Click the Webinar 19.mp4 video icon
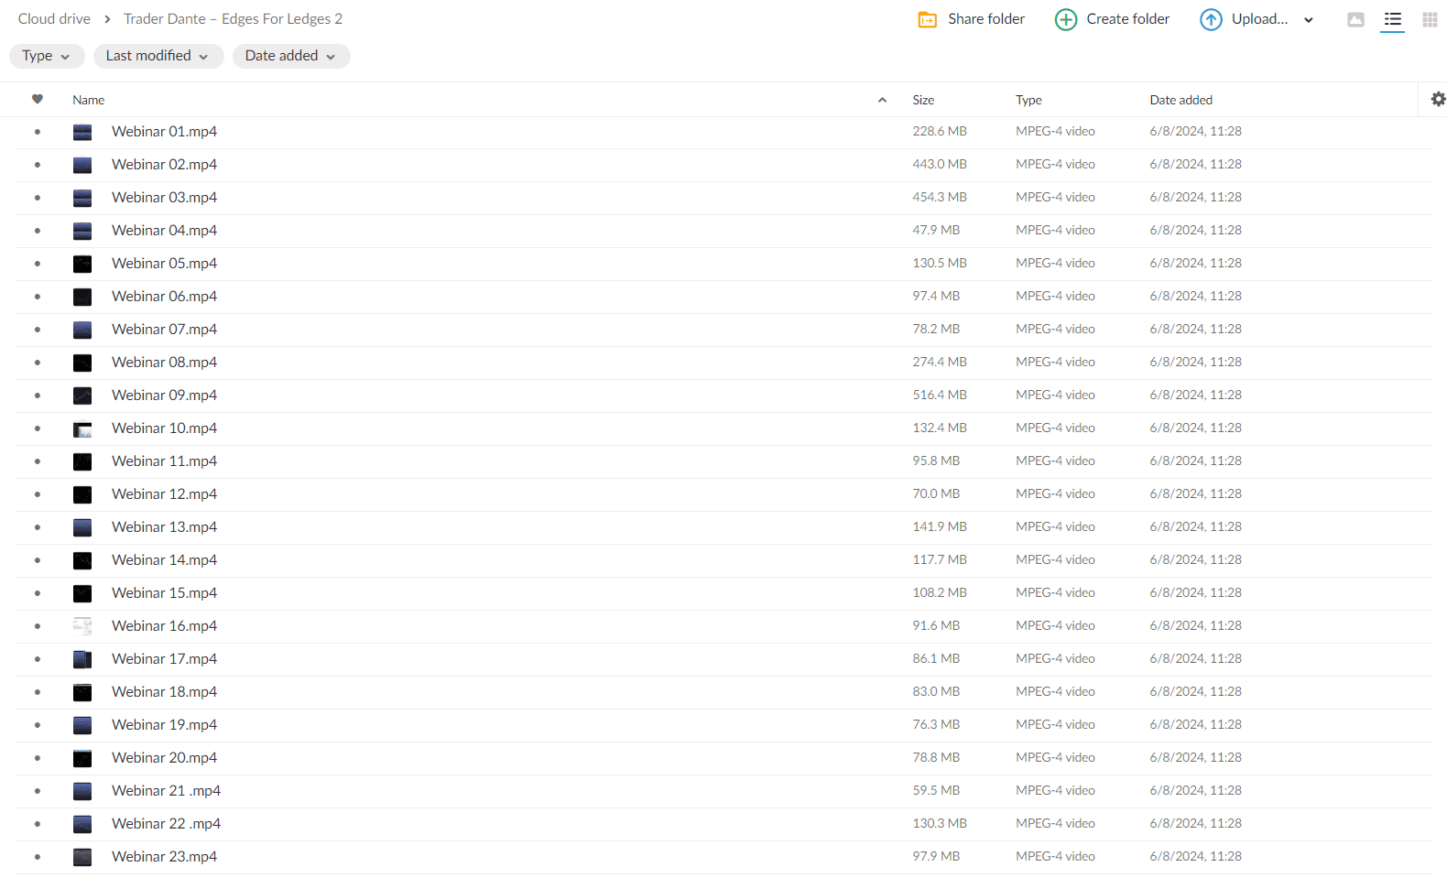The width and height of the screenshot is (1447, 878). tap(82, 725)
